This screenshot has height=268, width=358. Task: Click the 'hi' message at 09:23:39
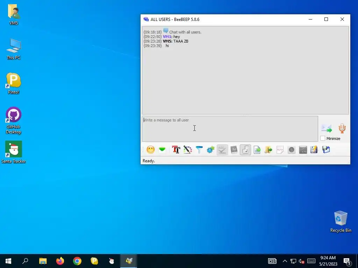[167, 46]
